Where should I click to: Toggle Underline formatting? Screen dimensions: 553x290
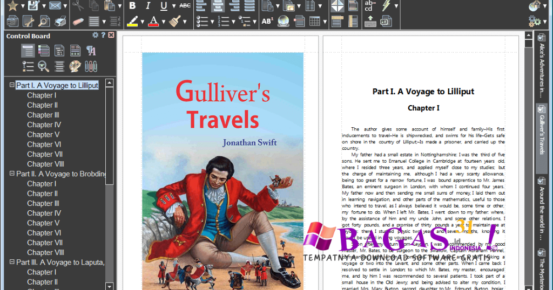164,5
